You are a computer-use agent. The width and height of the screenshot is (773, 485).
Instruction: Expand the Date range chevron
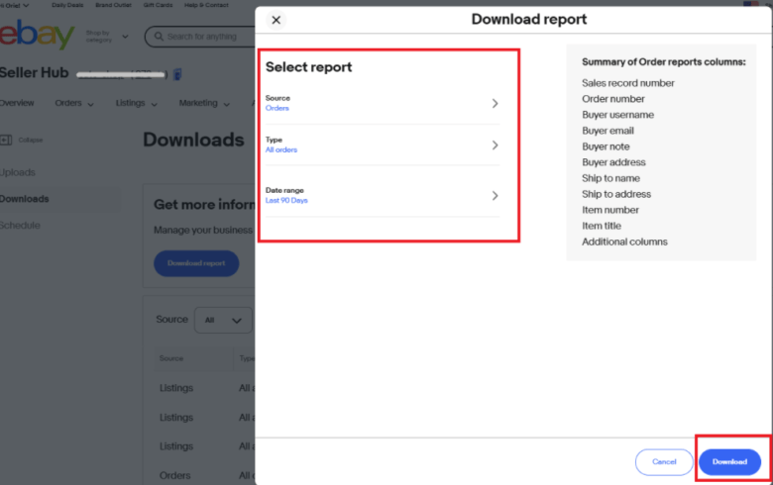click(495, 196)
